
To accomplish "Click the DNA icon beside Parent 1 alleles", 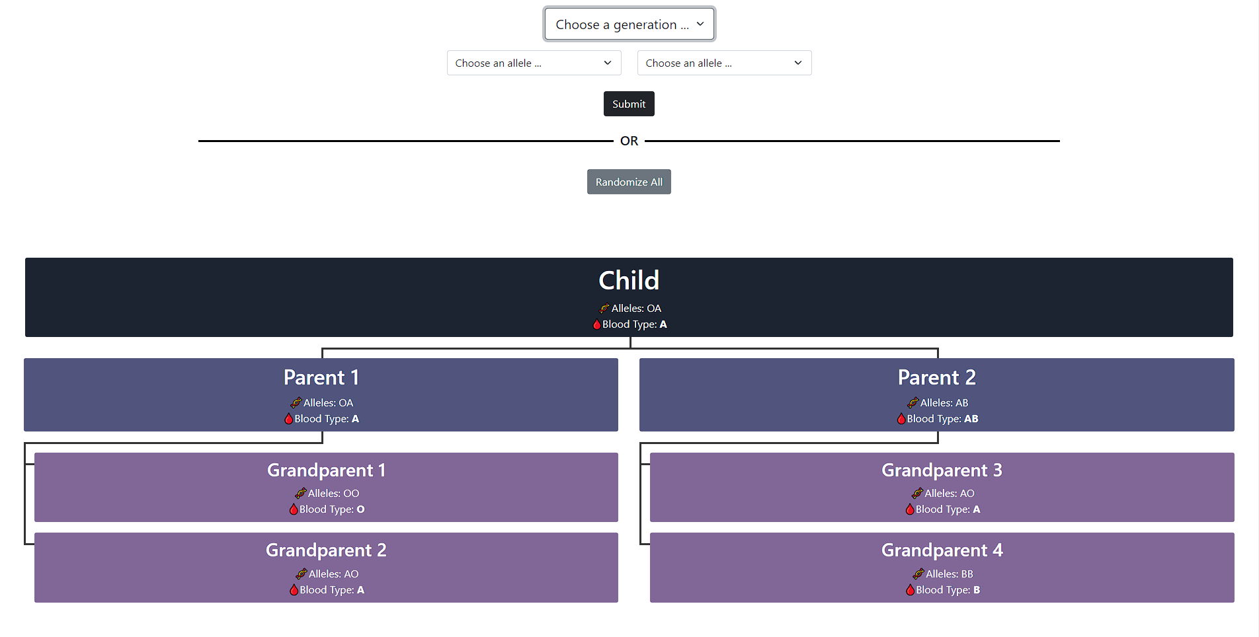I will pyautogui.click(x=296, y=403).
